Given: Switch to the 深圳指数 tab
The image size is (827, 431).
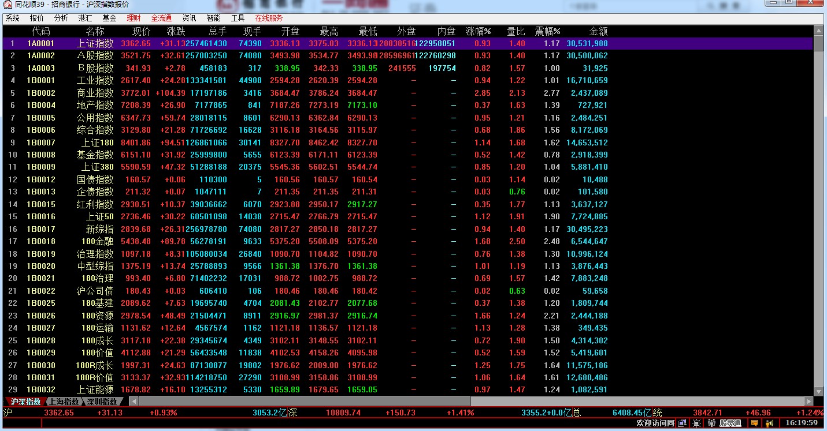Looking at the screenshot, I should click(102, 402).
